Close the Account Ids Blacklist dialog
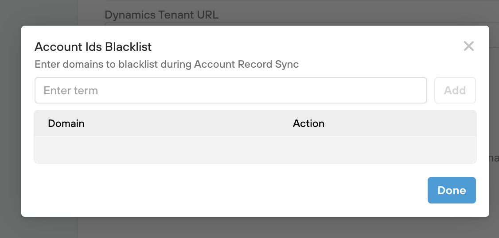The width and height of the screenshot is (499, 238). tap(468, 46)
